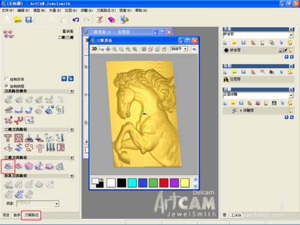
Task: Select the V-bit carving toolpath icon
Action: tap(29, 138)
